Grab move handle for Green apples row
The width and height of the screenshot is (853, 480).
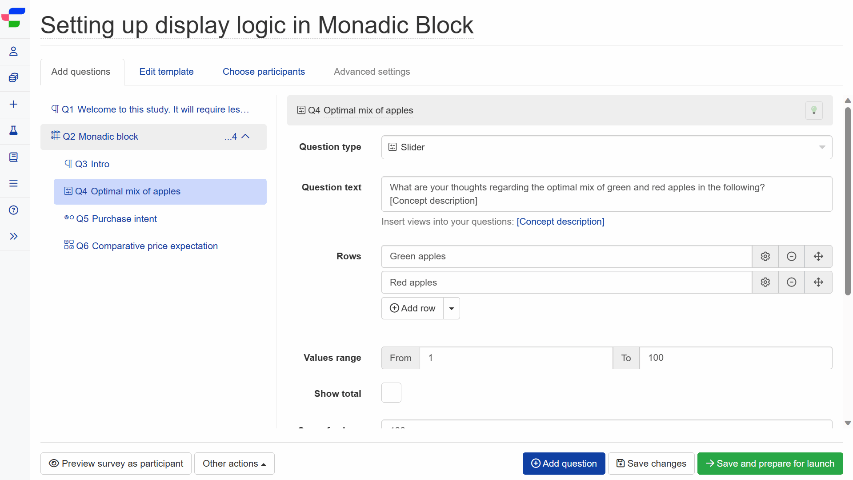[x=818, y=256]
